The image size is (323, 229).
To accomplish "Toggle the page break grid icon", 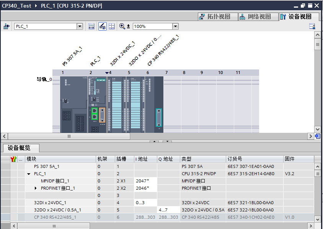I will pos(112,26).
